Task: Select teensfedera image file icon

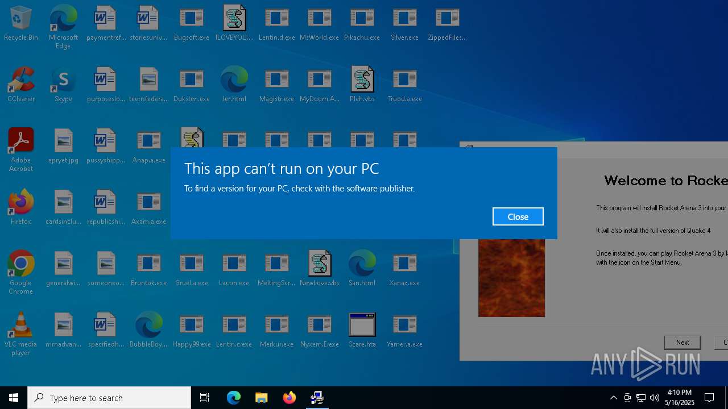Action: tap(149, 85)
